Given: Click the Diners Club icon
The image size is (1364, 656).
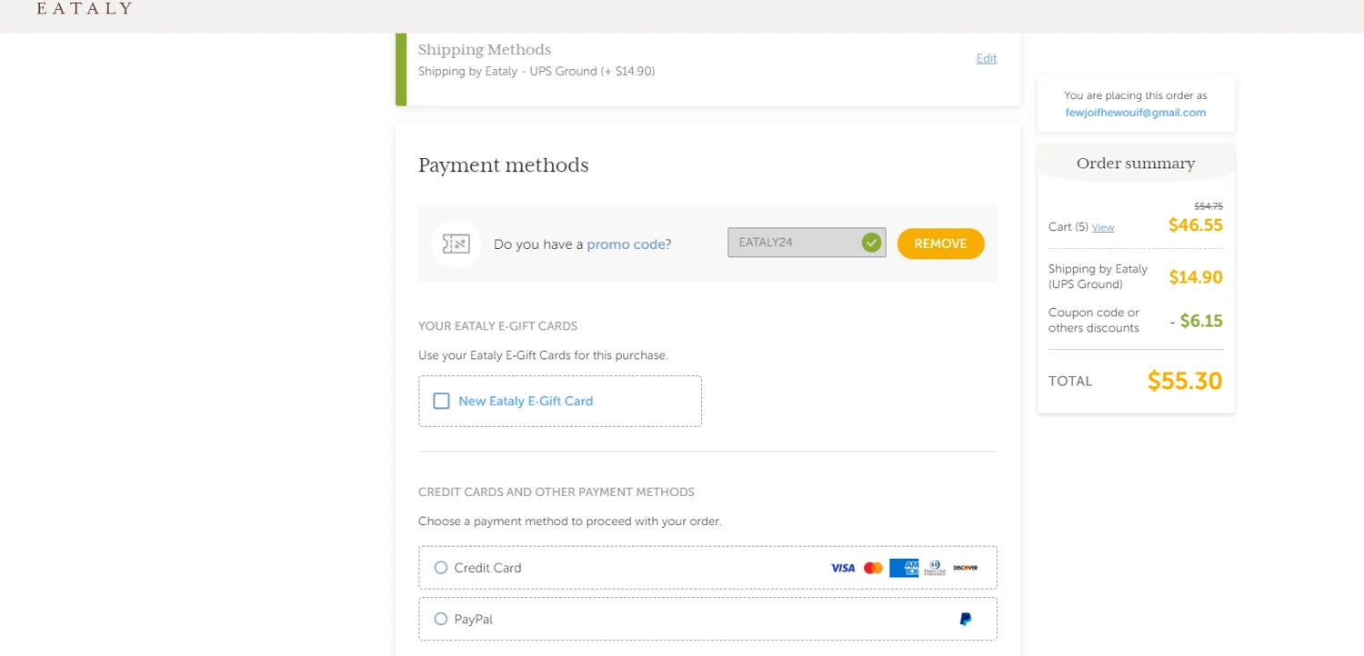Looking at the screenshot, I should click(x=935, y=568).
